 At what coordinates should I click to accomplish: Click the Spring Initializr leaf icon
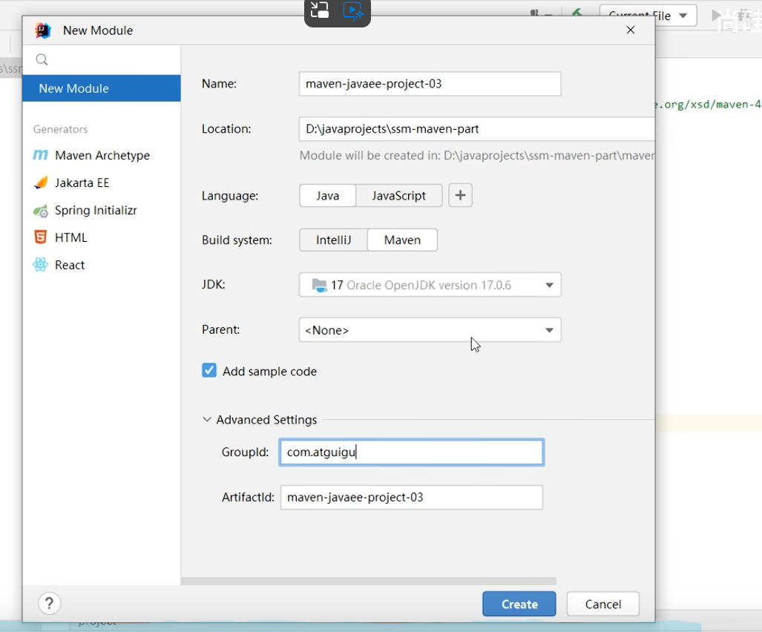(x=40, y=211)
